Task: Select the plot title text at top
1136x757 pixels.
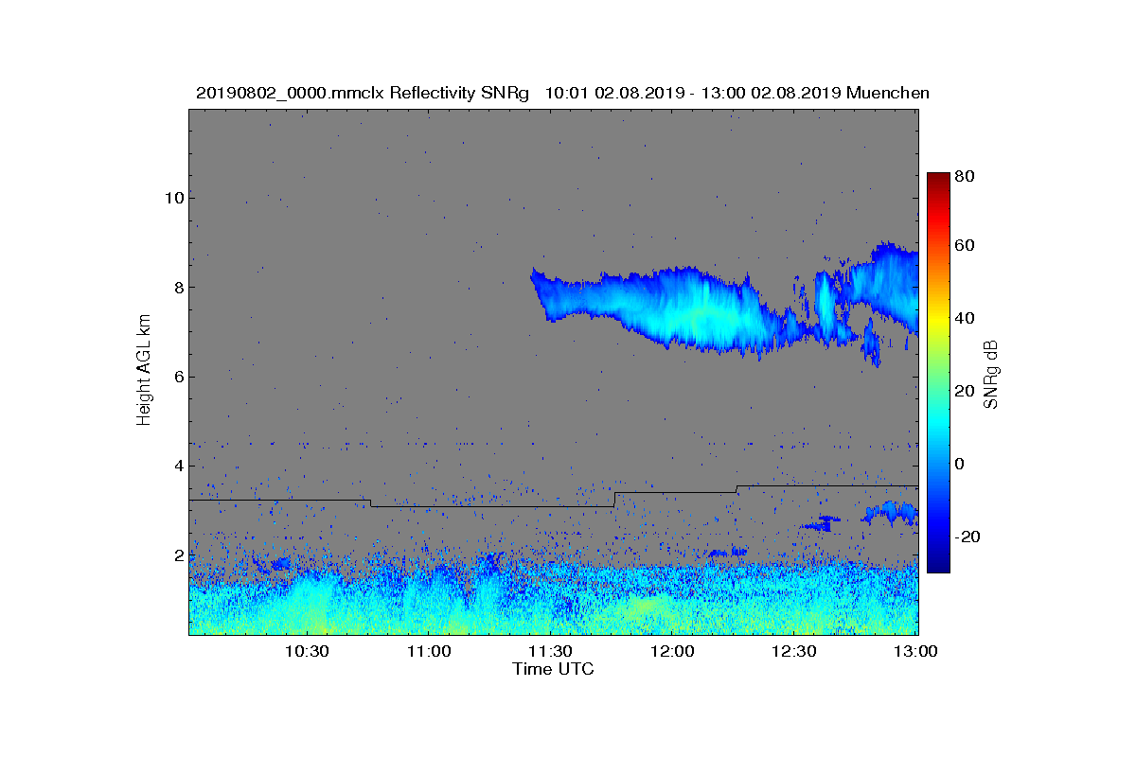Action: pos(562,93)
